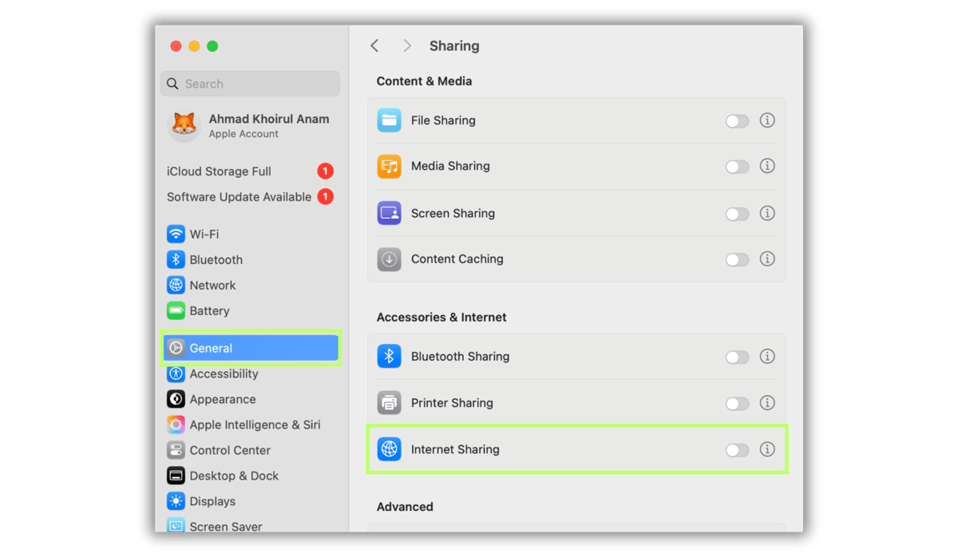Screen dimensions: 958x557
Task: Open Software Update Available notice
Action: click(250, 197)
